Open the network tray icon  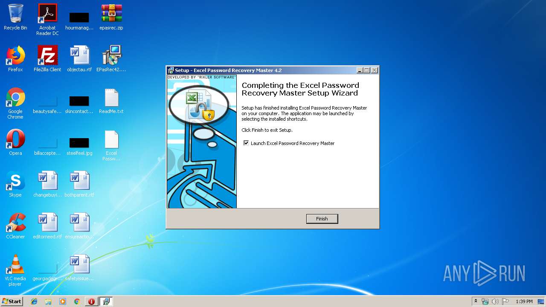[485, 301]
